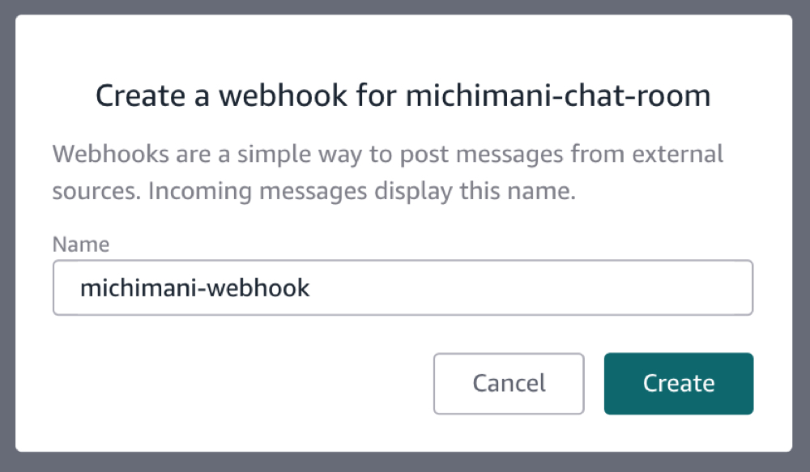Viewport: 810px width, 472px height.
Task: Activate the Name entry field border
Action: pos(403,264)
